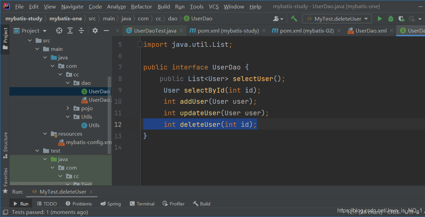
Task: Click Expand All in Project panel
Action: [70, 31]
